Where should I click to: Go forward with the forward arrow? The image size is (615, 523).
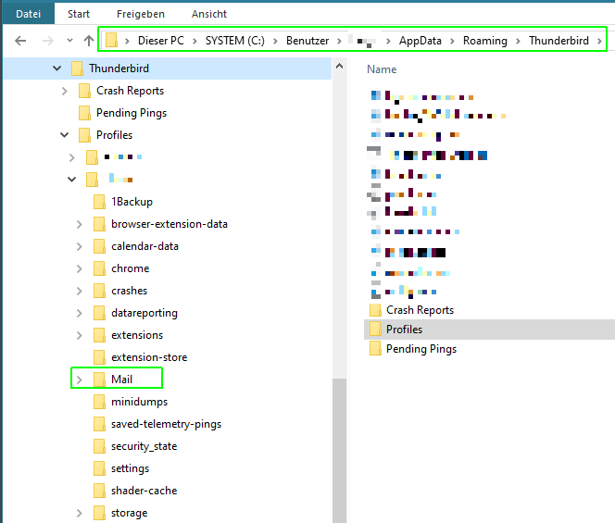click(48, 41)
